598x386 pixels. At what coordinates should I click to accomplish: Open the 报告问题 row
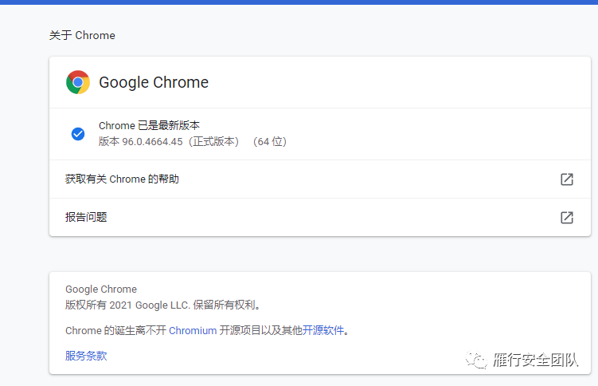point(320,217)
